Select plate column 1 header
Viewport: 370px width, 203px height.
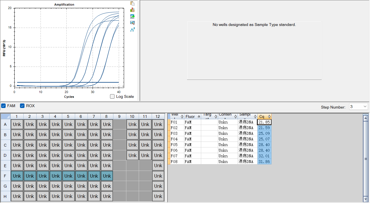click(17, 116)
